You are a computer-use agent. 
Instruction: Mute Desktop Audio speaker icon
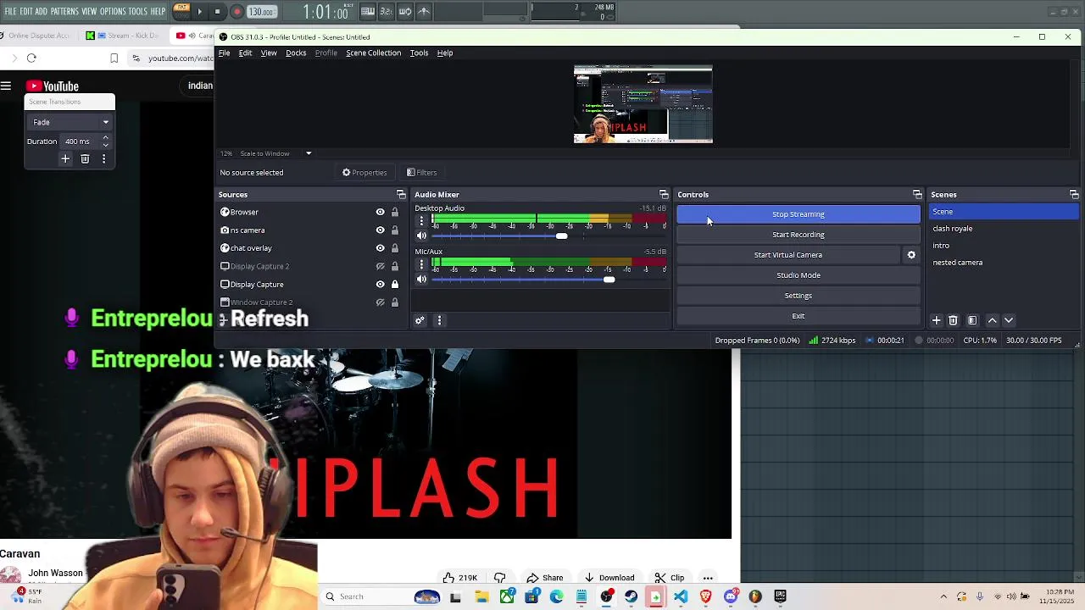pyautogui.click(x=421, y=236)
